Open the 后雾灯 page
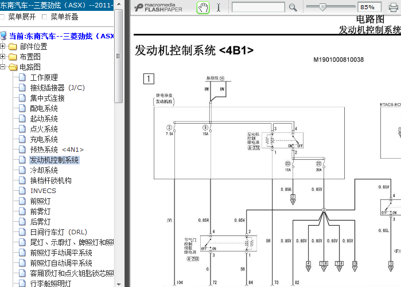This screenshot has height=287, width=401. pyautogui.click(x=40, y=222)
